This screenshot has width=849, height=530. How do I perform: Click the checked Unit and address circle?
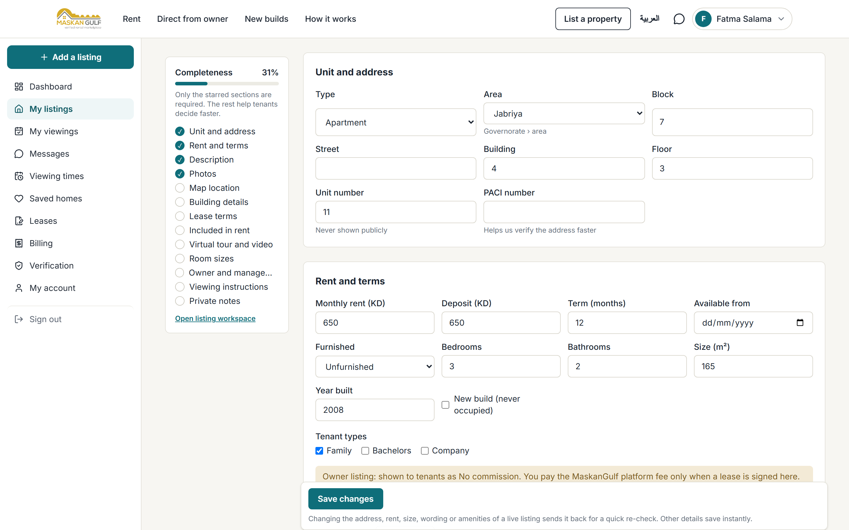180,131
